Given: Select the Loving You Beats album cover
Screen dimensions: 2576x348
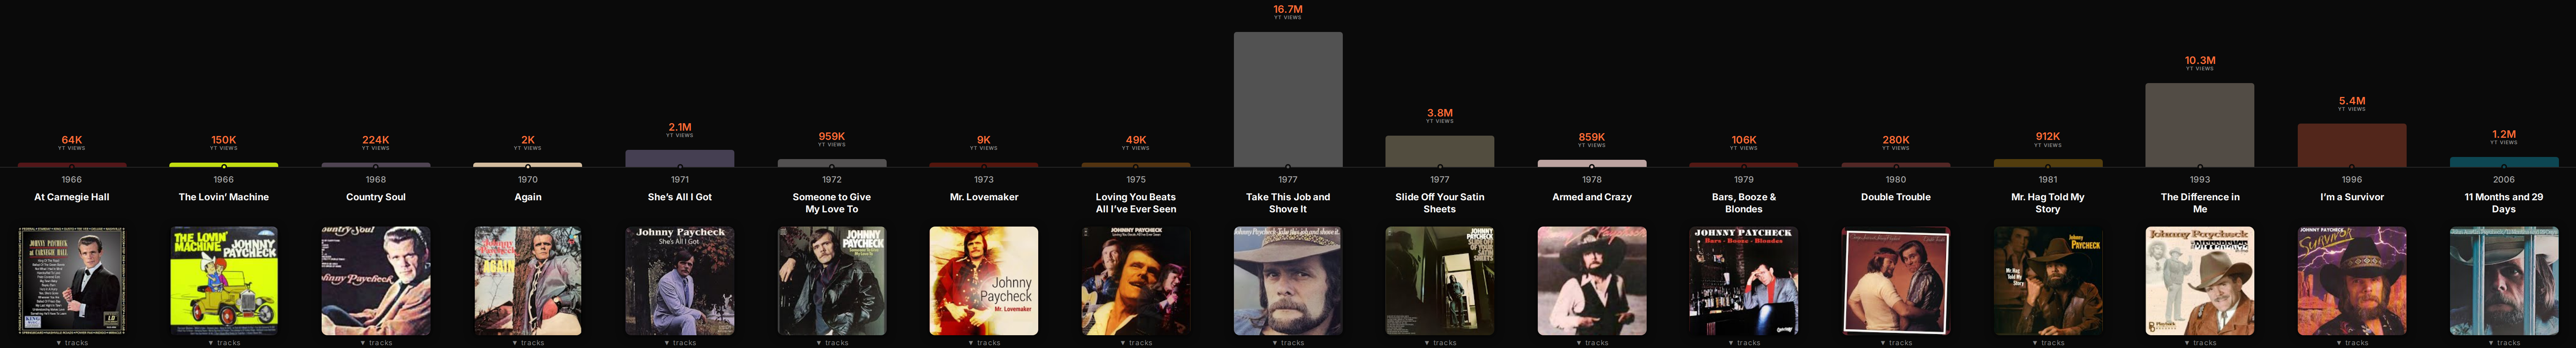Looking at the screenshot, I should [1136, 280].
